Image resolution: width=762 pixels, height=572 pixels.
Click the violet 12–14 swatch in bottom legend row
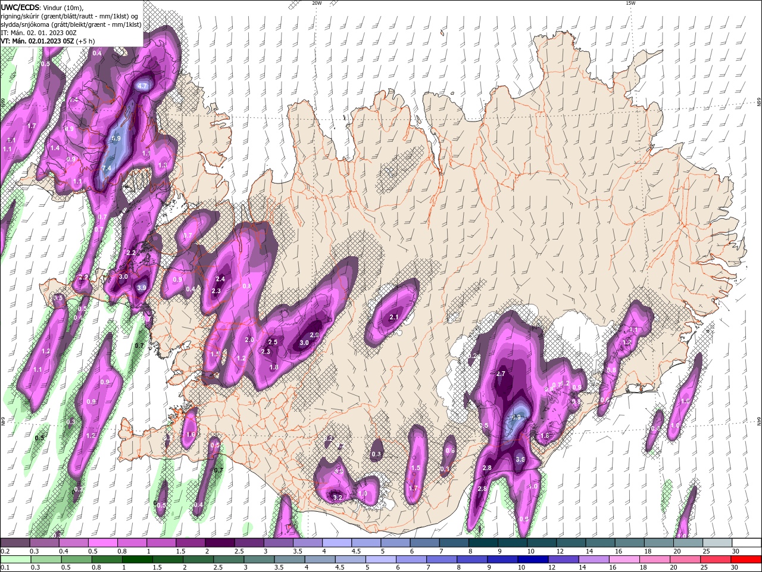coord(563,559)
